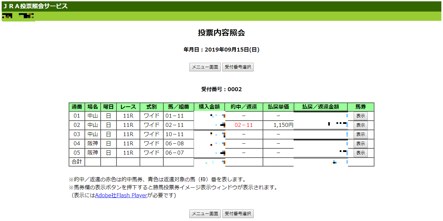Click the 曜日 column header

[109, 107]
